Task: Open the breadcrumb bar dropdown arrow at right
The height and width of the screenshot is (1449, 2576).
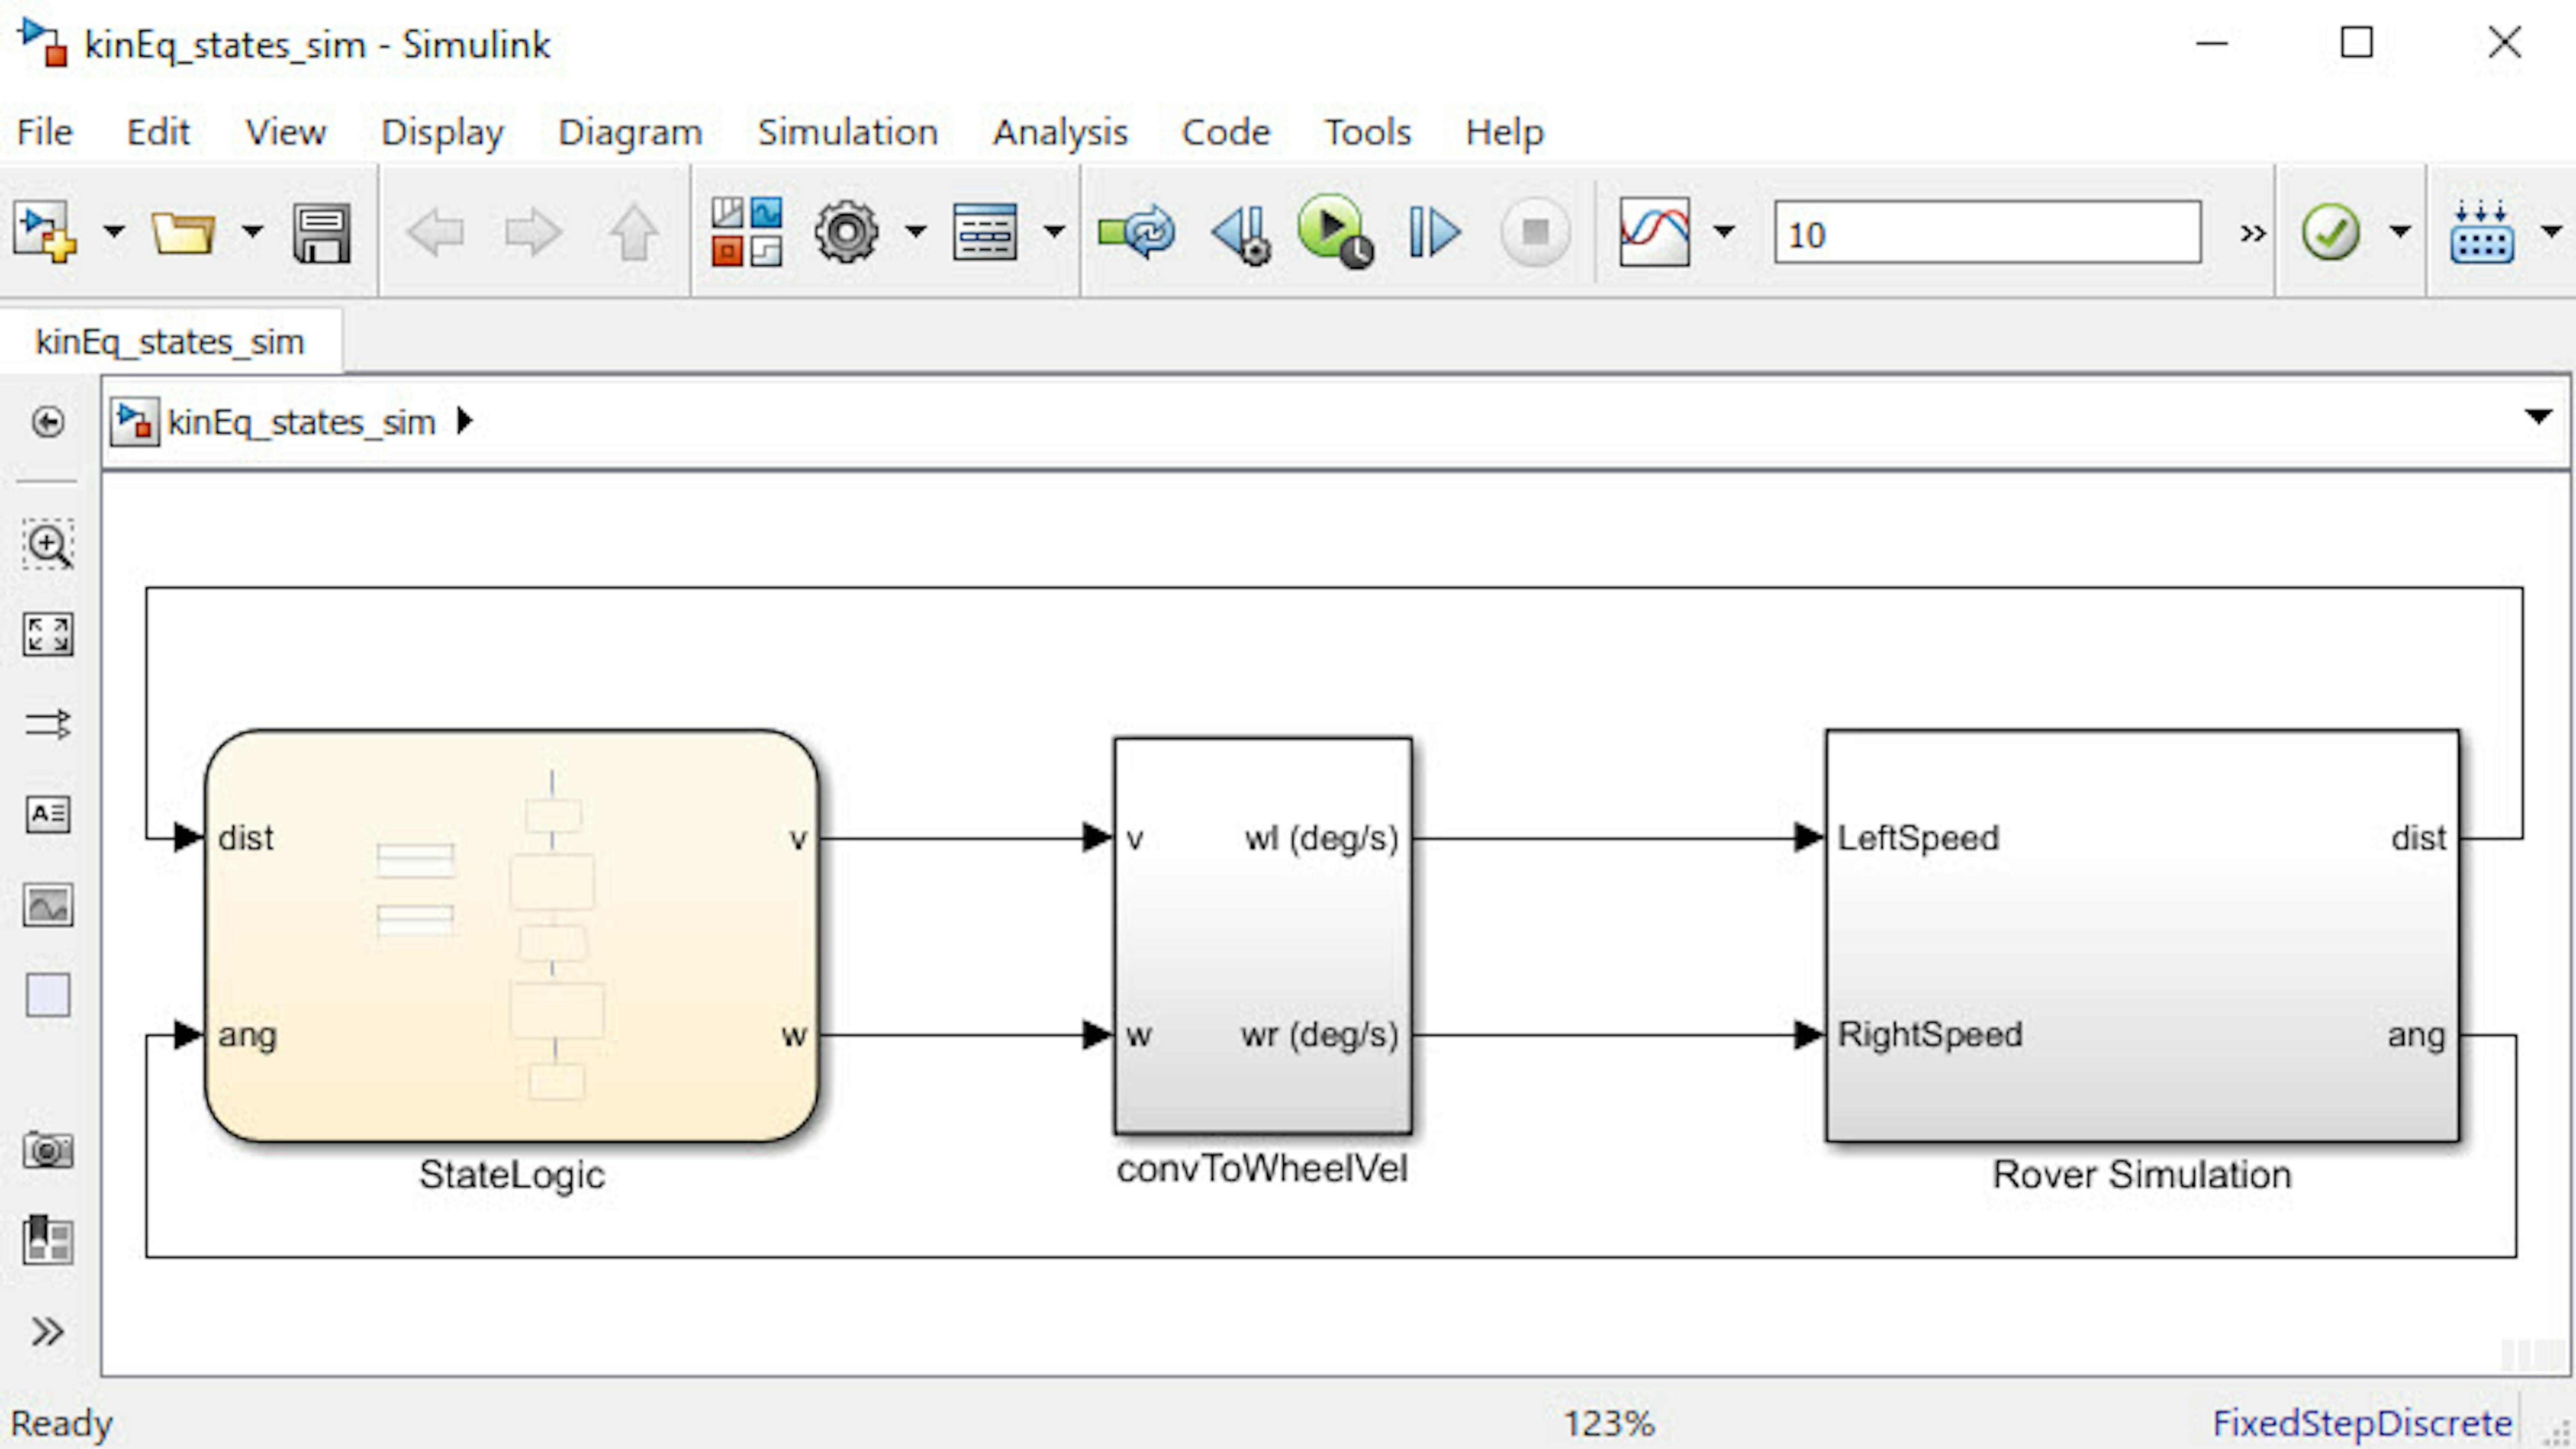Action: (2538, 416)
